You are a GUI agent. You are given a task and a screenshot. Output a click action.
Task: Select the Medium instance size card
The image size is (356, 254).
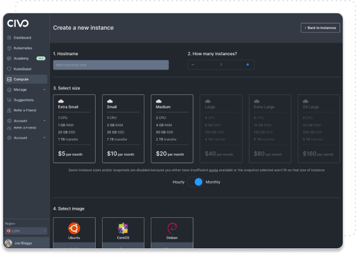pos(172,129)
